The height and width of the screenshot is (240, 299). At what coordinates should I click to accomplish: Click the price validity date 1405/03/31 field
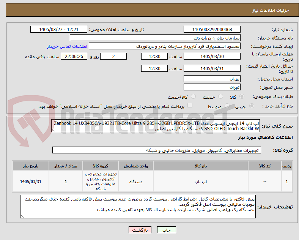pyautogui.click(x=212, y=68)
